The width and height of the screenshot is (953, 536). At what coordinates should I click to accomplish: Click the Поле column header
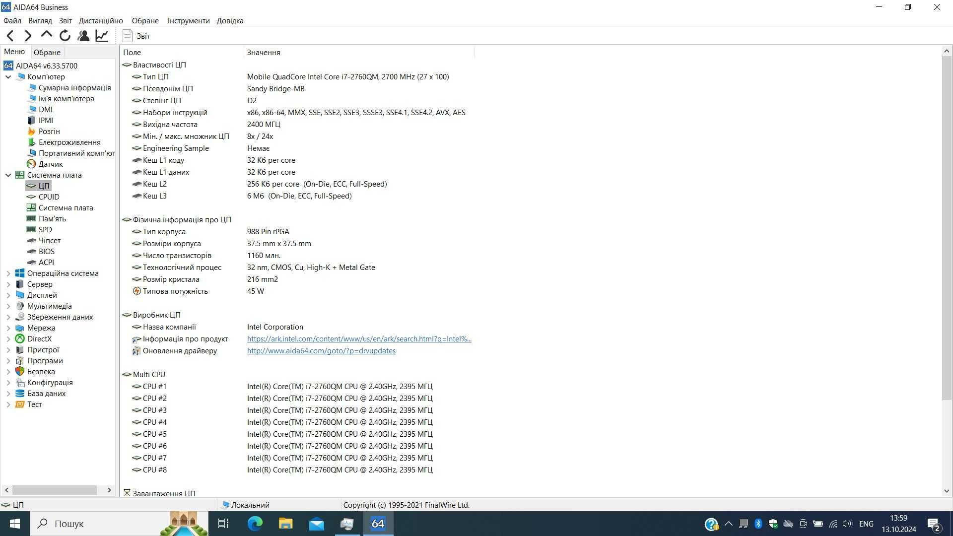click(182, 53)
